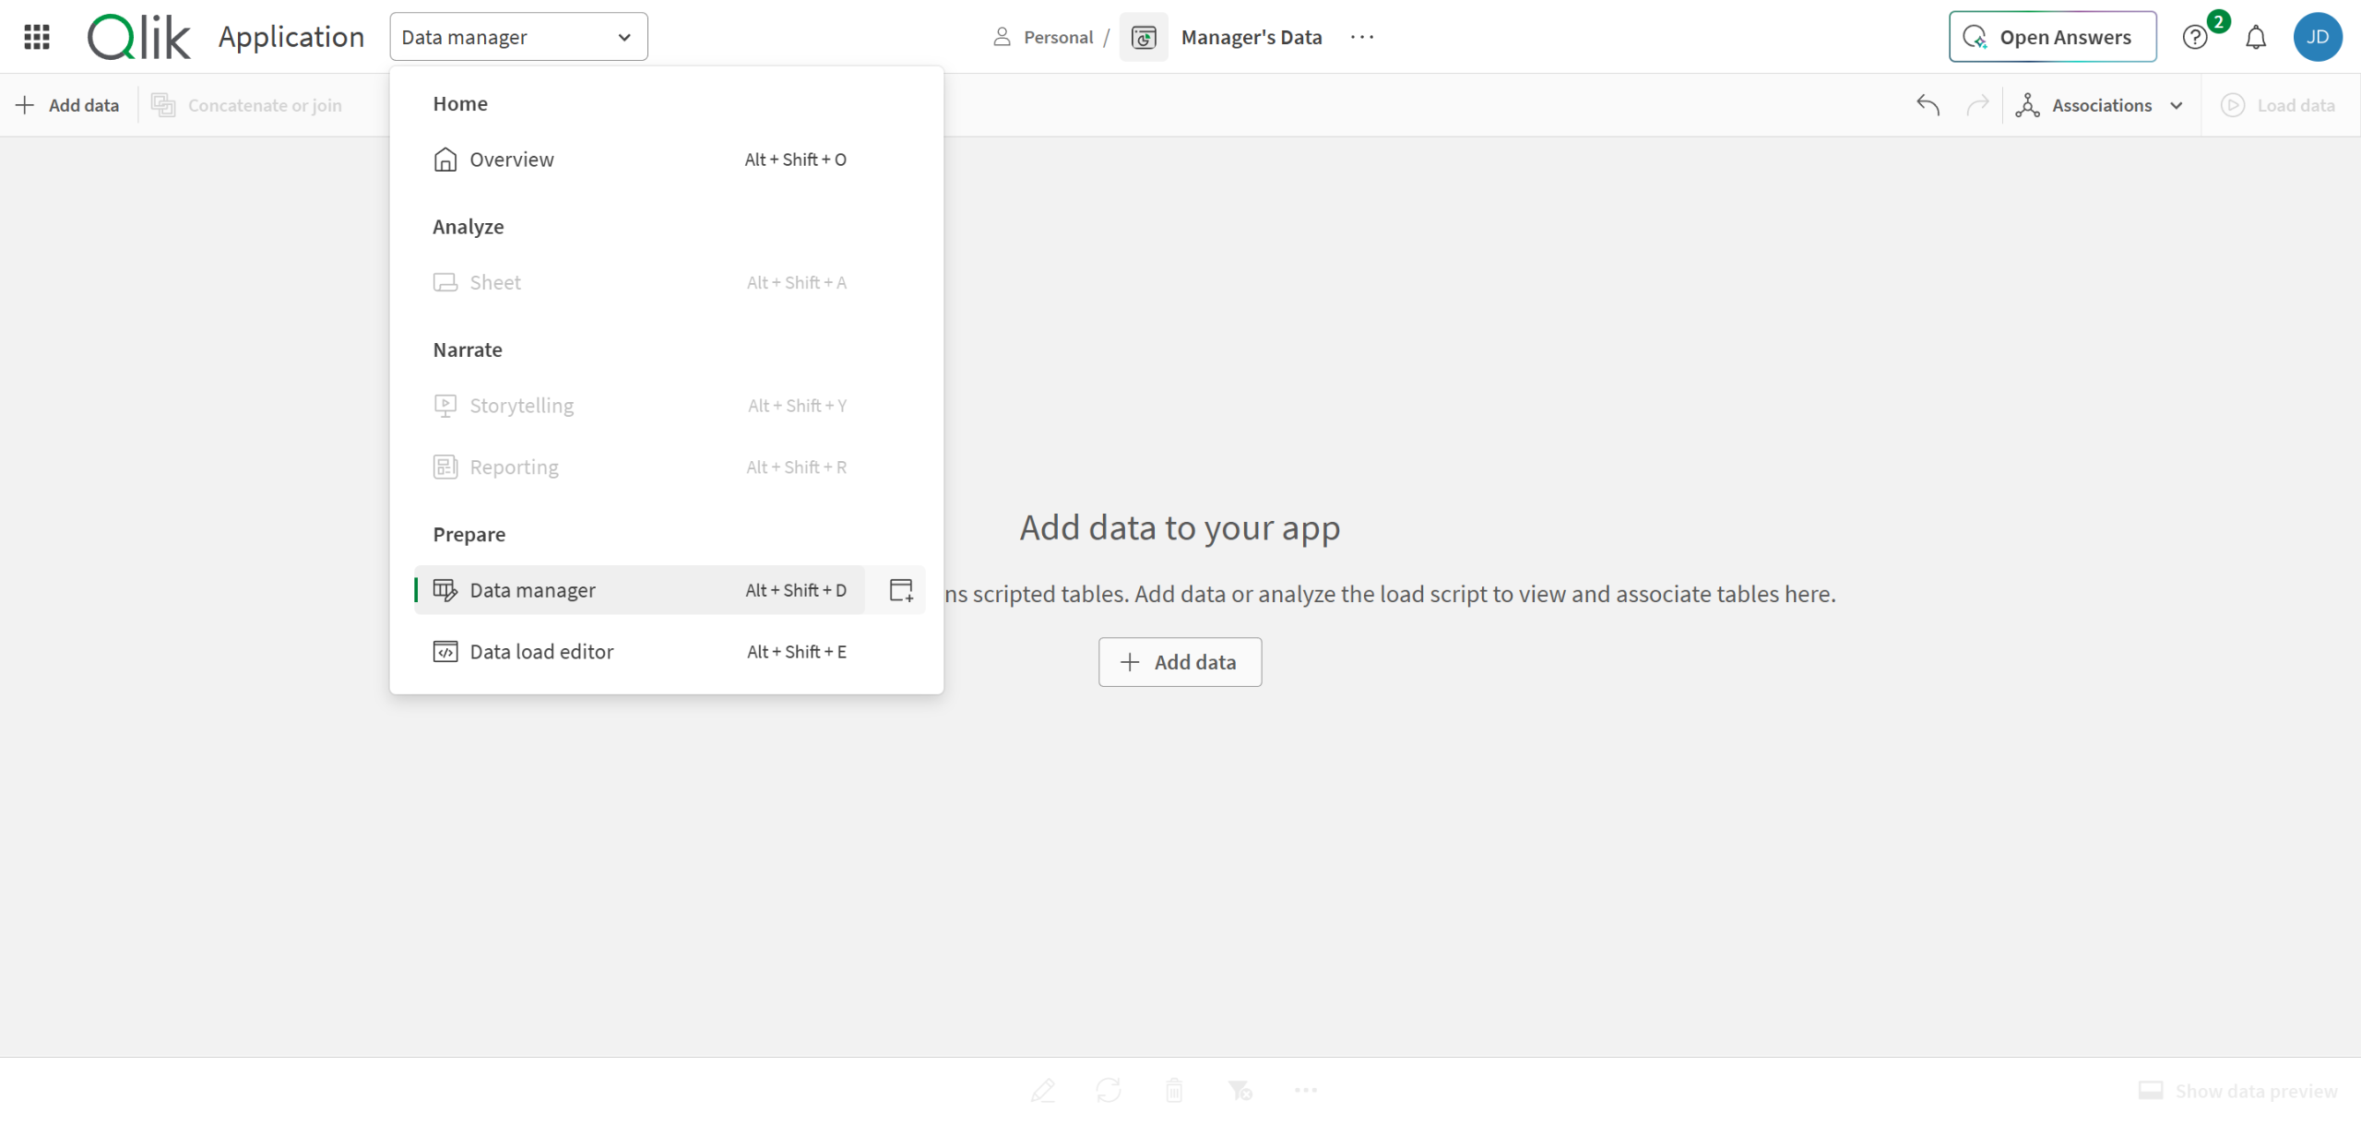Click Add data in the toolbar

coord(68,105)
